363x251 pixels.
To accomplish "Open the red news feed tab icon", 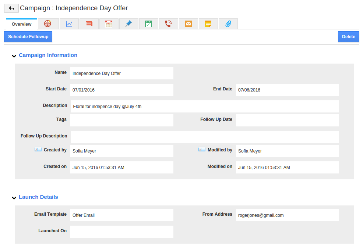I will (x=89, y=24).
